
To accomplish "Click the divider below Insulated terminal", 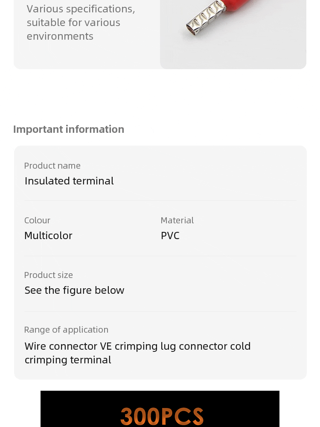I will click(160, 201).
